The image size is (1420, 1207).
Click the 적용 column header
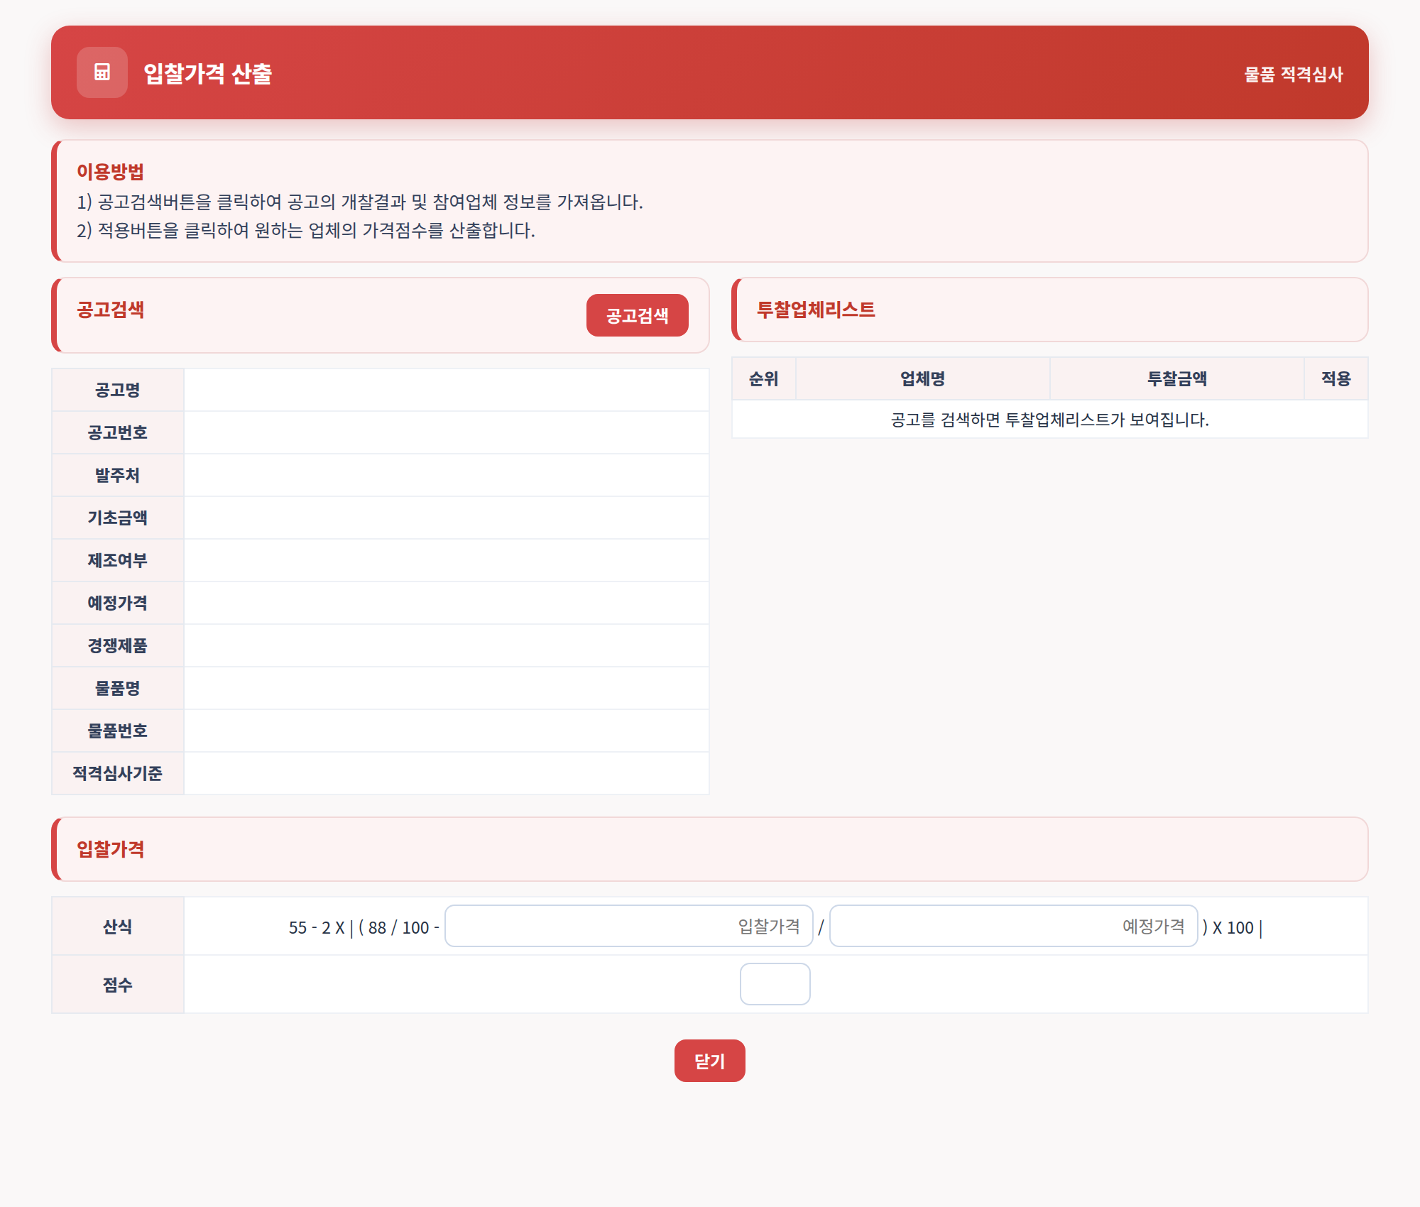1336,378
